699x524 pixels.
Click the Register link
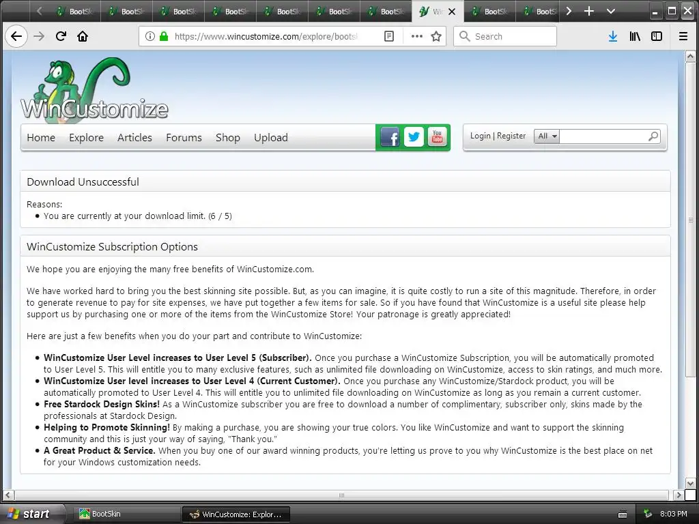coord(511,136)
